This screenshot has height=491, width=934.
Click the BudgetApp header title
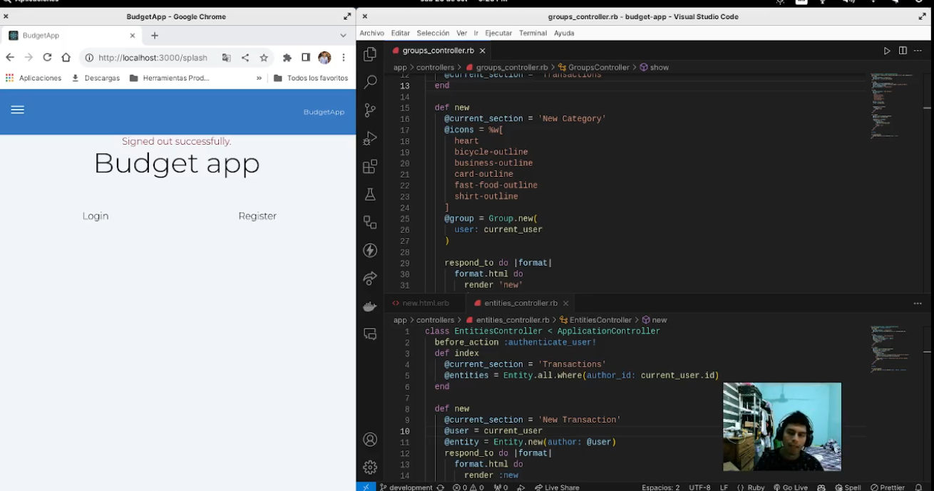coord(324,112)
